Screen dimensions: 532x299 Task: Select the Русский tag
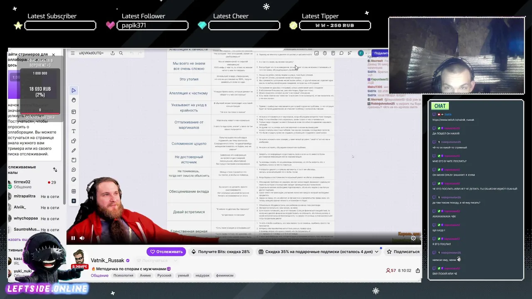(x=164, y=275)
